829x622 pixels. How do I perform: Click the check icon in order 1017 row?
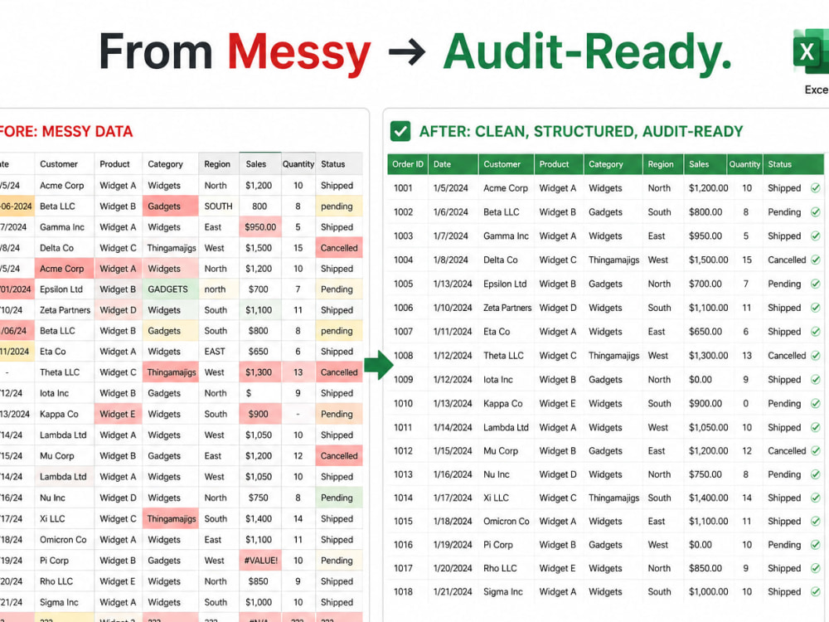tap(815, 568)
